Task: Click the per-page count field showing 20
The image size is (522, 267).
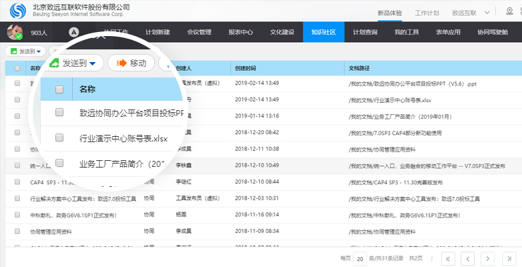Action: 360,258
